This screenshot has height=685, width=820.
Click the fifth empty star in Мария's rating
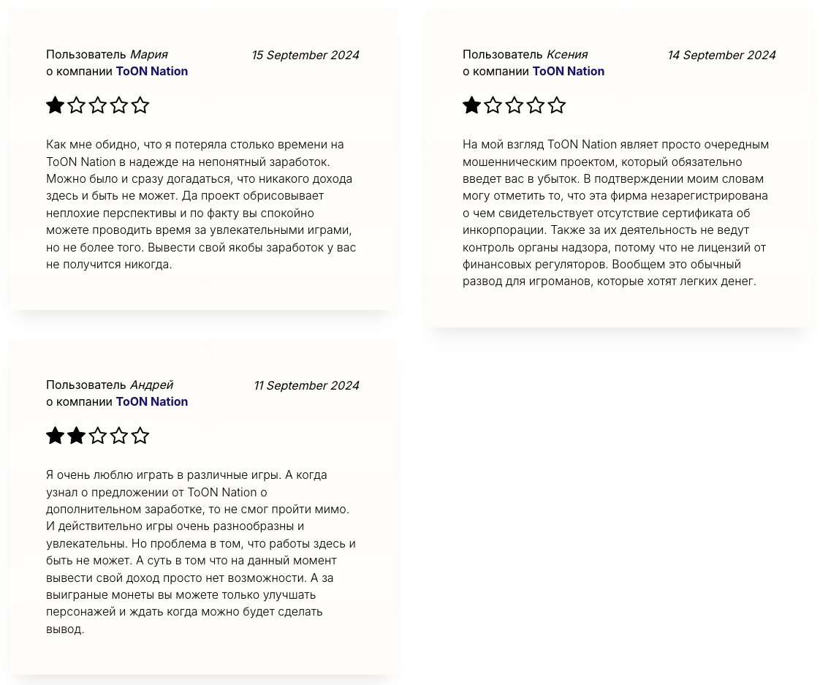(140, 105)
